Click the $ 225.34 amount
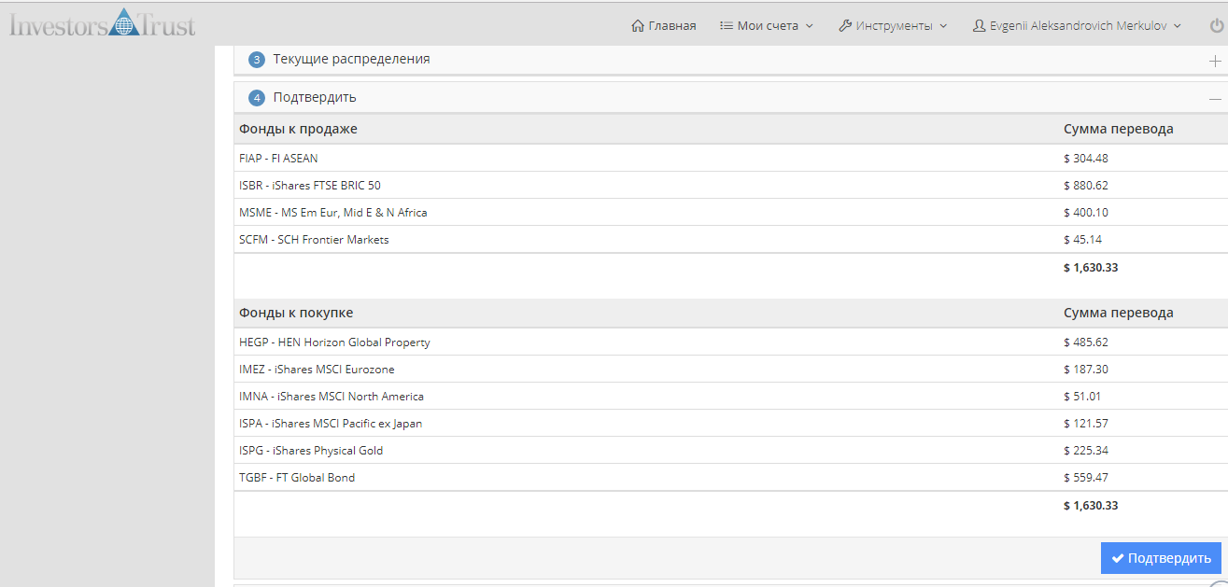The height and width of the screenshot is (587, 1228). point(1086,450)
